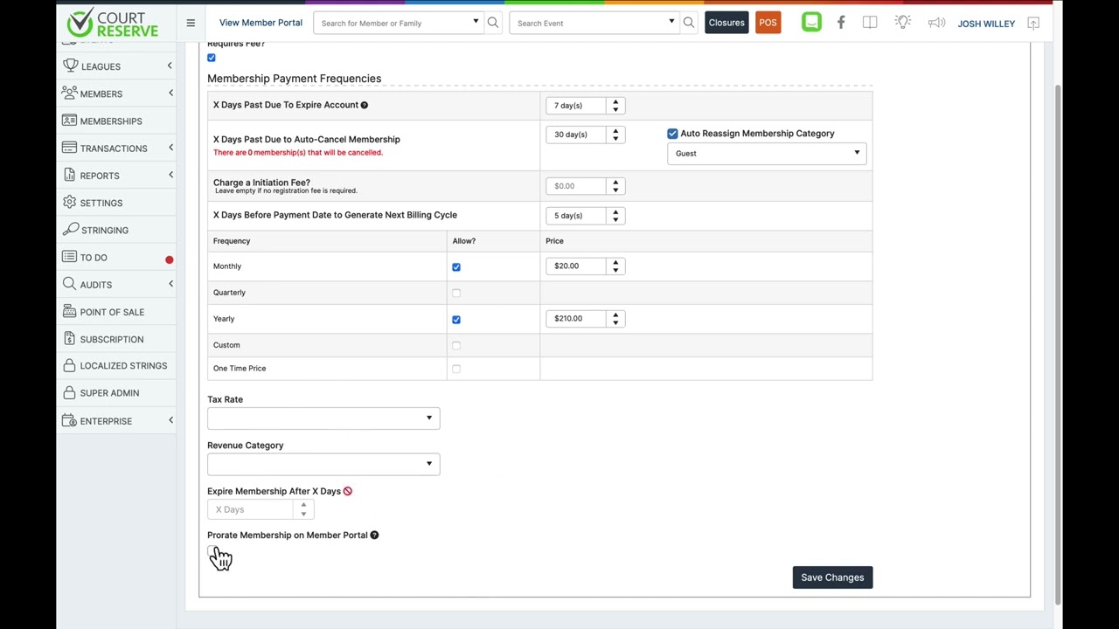The image size is (1119, 629).
Task: Click the member search magnifier icon
Action: tap(493, 24)
